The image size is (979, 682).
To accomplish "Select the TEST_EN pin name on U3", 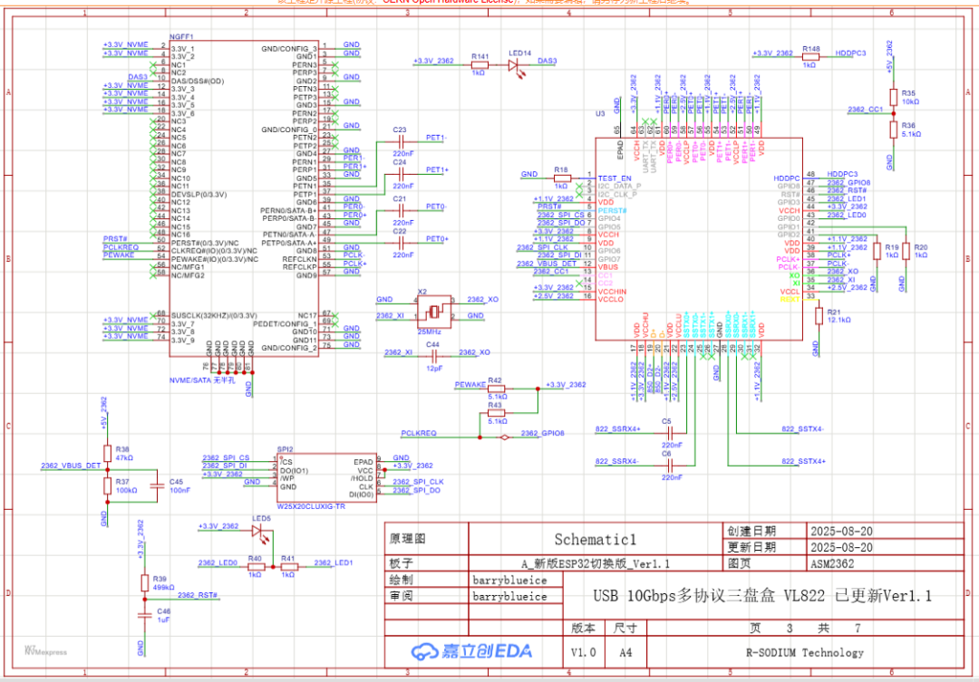I will (x=615, y=178).
